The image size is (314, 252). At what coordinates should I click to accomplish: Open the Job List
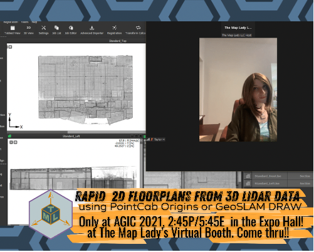56,30
